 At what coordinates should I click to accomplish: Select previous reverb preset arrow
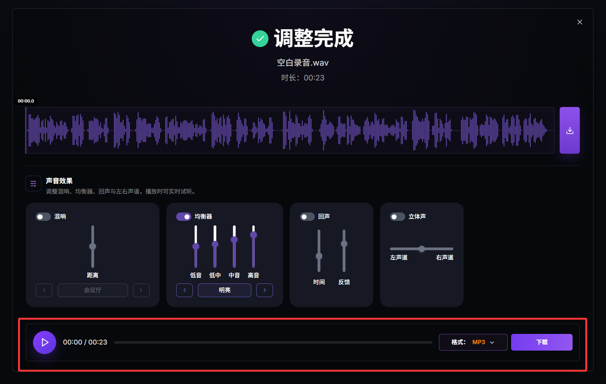44,290
